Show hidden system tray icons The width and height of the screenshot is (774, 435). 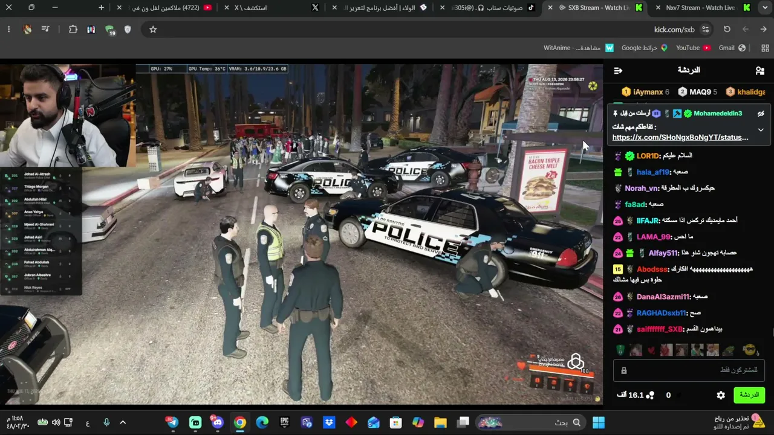click(123, 422)
